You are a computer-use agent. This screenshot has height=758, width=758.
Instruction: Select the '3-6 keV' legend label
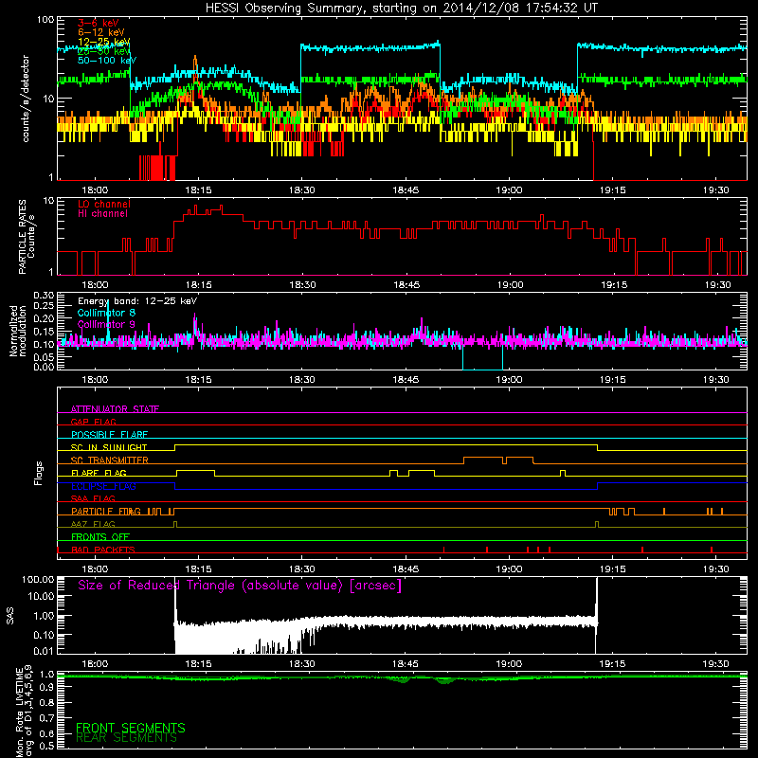[98, 23]
